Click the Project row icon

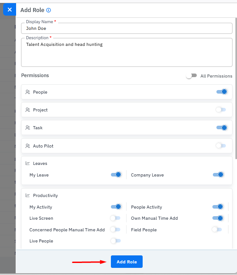tap(28, 110)
